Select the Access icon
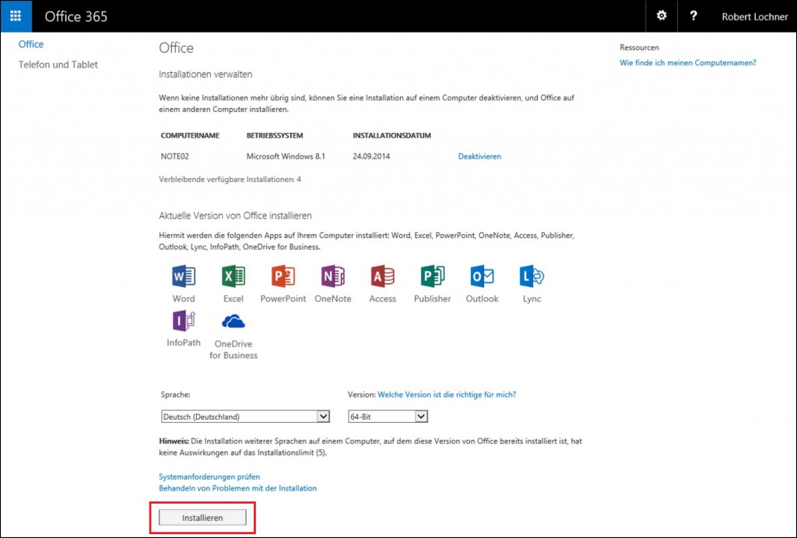 tap(382, 277)
